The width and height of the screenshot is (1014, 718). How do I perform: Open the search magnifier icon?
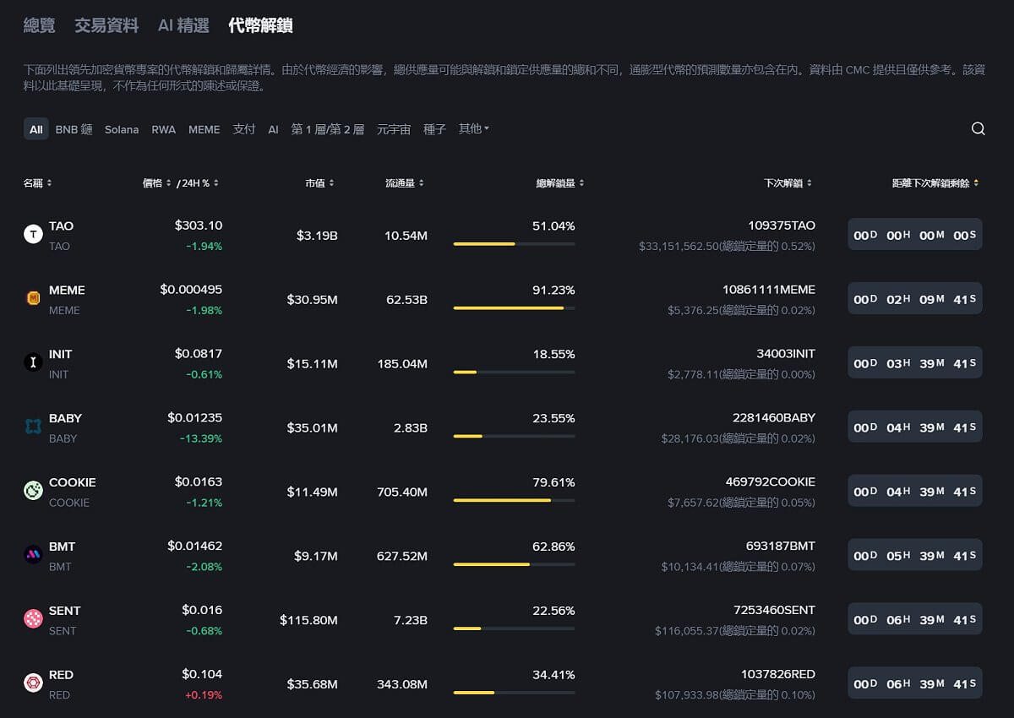tap(978, 129)
